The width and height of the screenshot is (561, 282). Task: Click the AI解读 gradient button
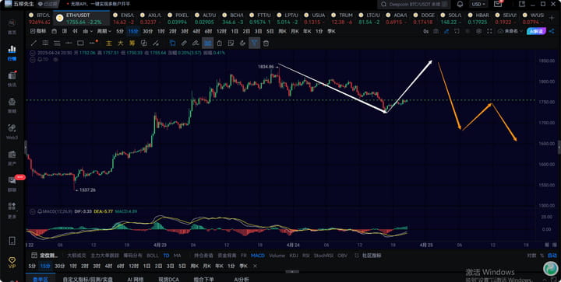point(536,31)
